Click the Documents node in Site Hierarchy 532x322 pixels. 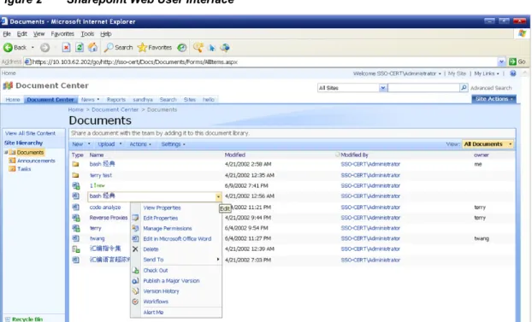coord(30,153)
